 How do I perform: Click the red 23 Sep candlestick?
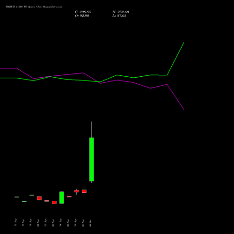point(54,202)
